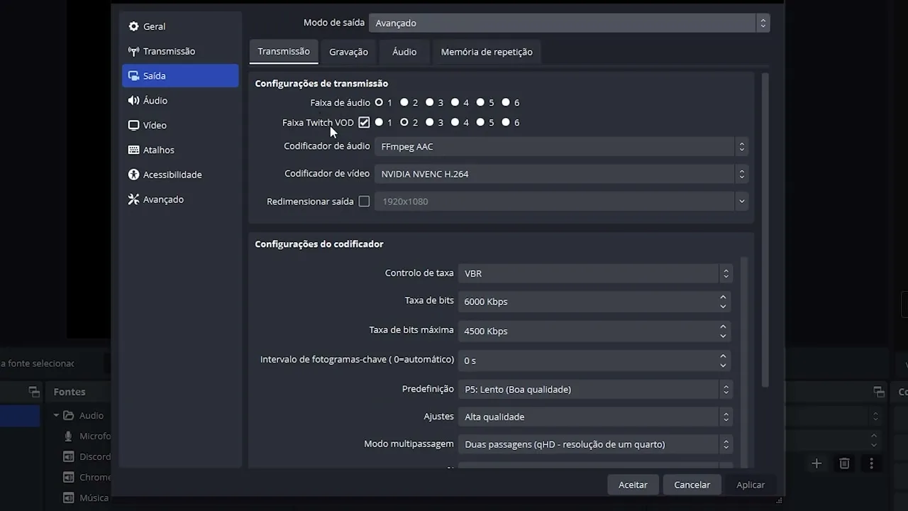Open the Codificador de vídeo dropdown
The height and width of the screenshot is (511, 908).
[x=561, y=174]
